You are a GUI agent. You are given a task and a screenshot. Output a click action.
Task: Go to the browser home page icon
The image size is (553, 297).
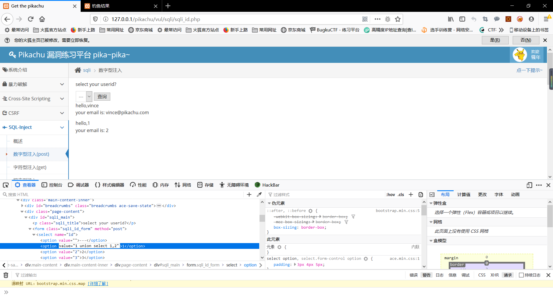tap(42, 19)
